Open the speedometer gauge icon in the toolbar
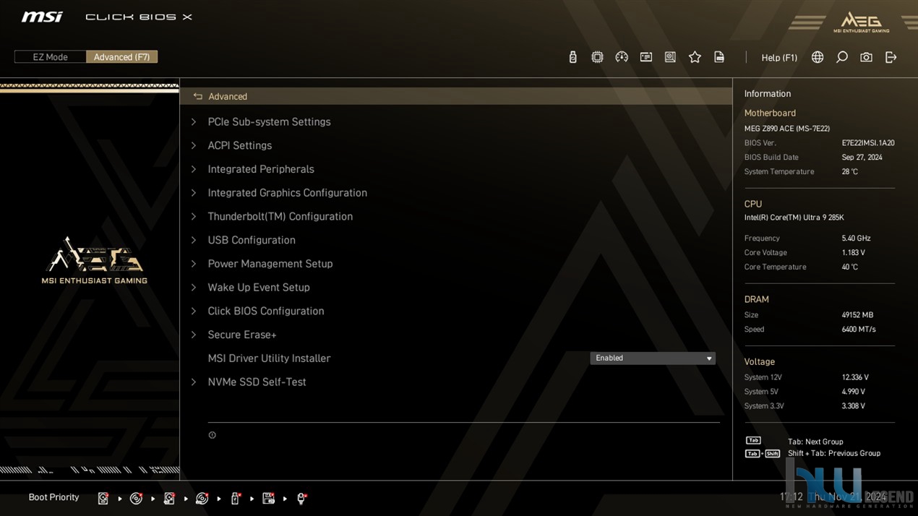918x516 pixels. 622,57
